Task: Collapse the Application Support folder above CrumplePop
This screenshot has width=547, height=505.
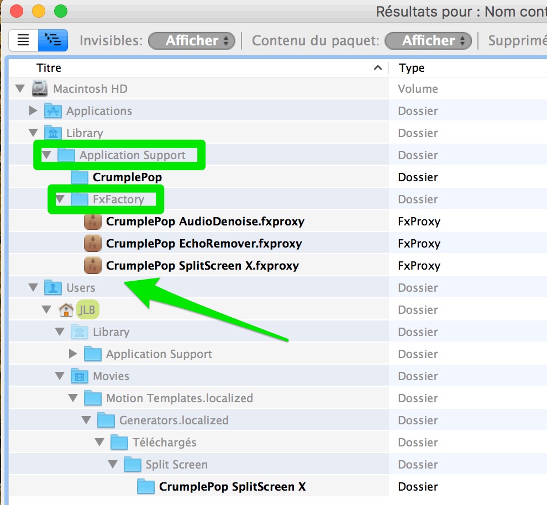Action: pyautogui.click(x=46, y=155)
